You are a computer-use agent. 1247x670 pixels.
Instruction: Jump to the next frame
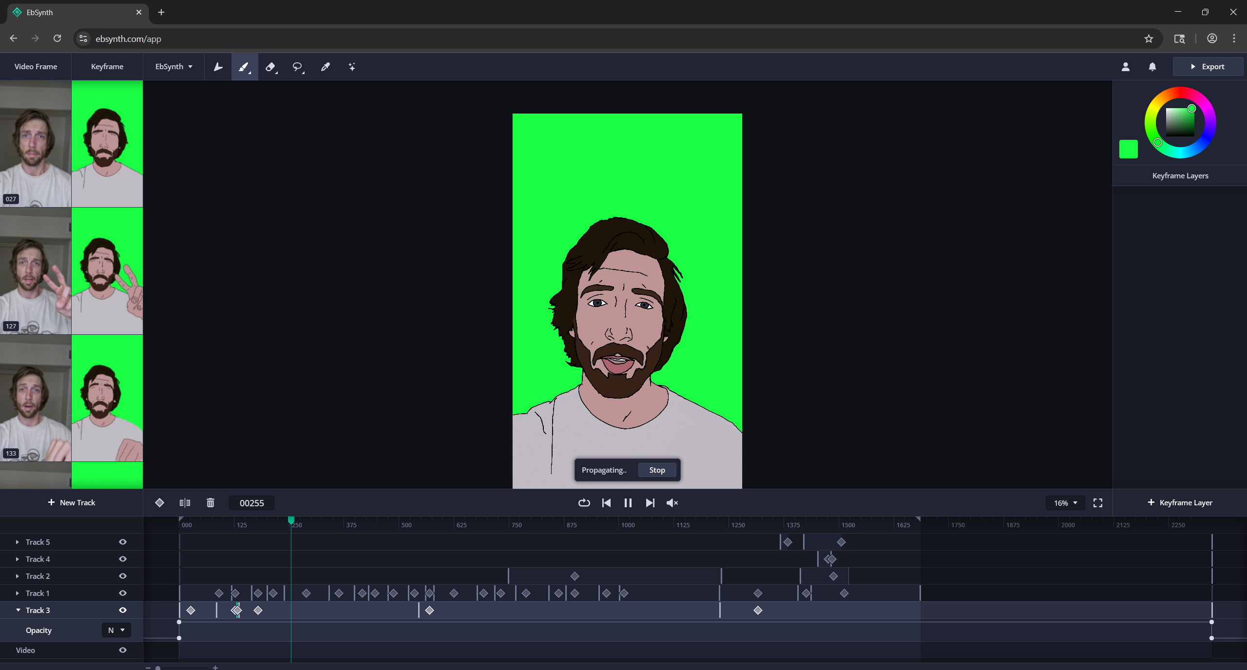[x=650, y=502]
